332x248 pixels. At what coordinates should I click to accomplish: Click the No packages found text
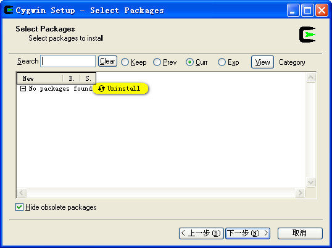(x=60, y=88)
